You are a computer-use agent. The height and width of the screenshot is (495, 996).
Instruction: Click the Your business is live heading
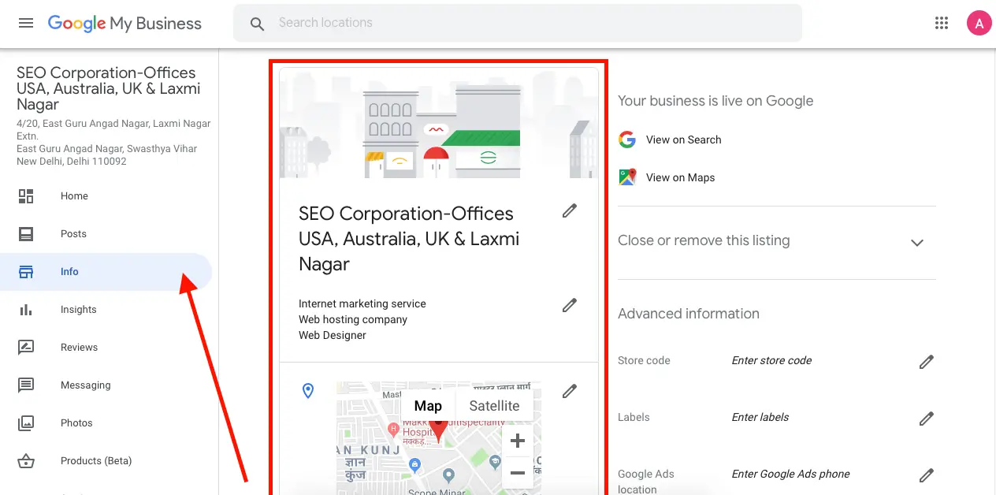coord(715,101)
